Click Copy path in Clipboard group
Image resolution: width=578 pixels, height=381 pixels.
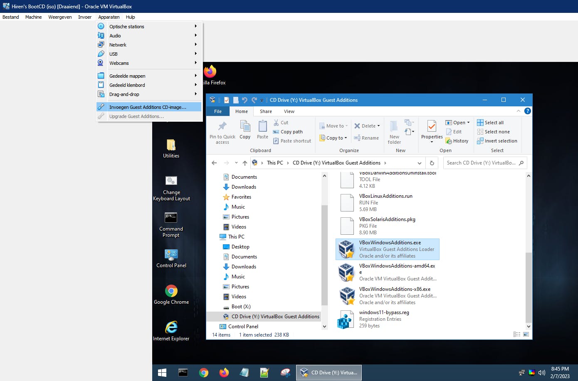[x=291, y=132]
